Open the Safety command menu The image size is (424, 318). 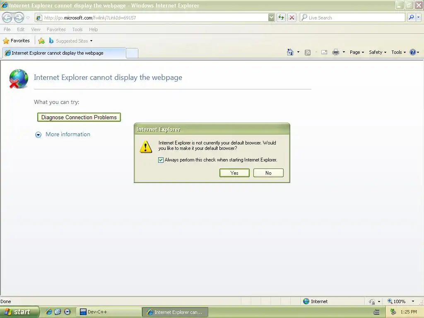point(378,52)
